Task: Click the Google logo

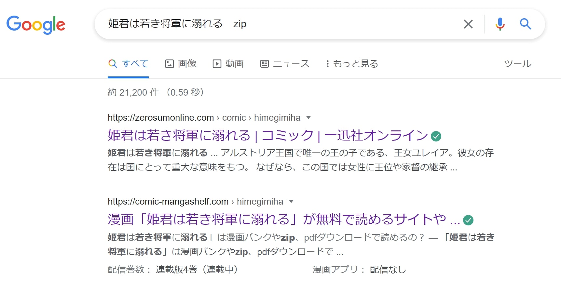Action: pyautogui.click(x=36, y=25)
